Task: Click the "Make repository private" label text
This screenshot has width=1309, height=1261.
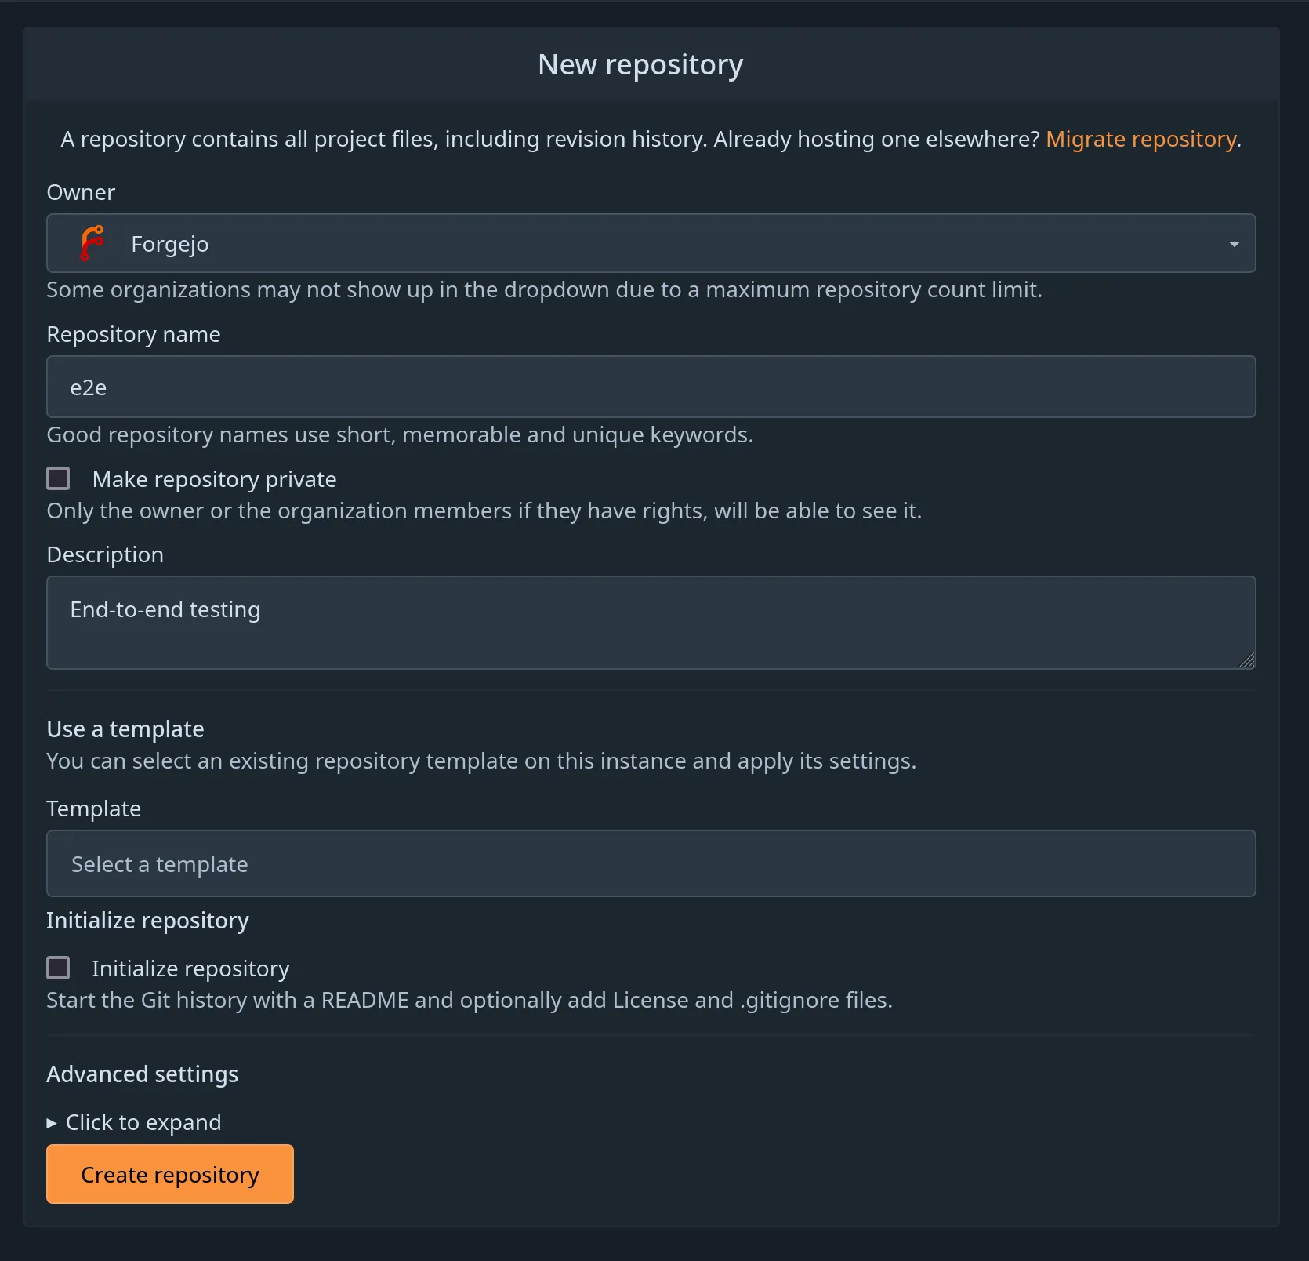Action: point(213,478)
